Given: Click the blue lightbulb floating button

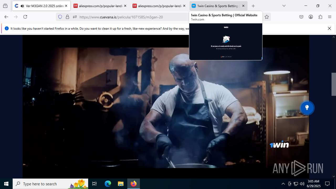Looking at the screenshot, I should pos(307,108).
